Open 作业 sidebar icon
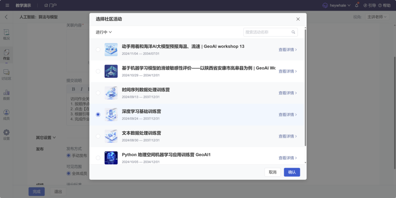The image size is (396, 198). click(6, 52)
